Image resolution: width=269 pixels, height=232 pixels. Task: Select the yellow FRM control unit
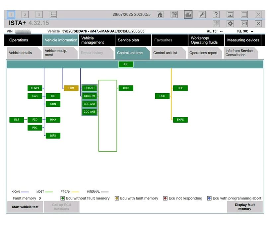[71, 88]
